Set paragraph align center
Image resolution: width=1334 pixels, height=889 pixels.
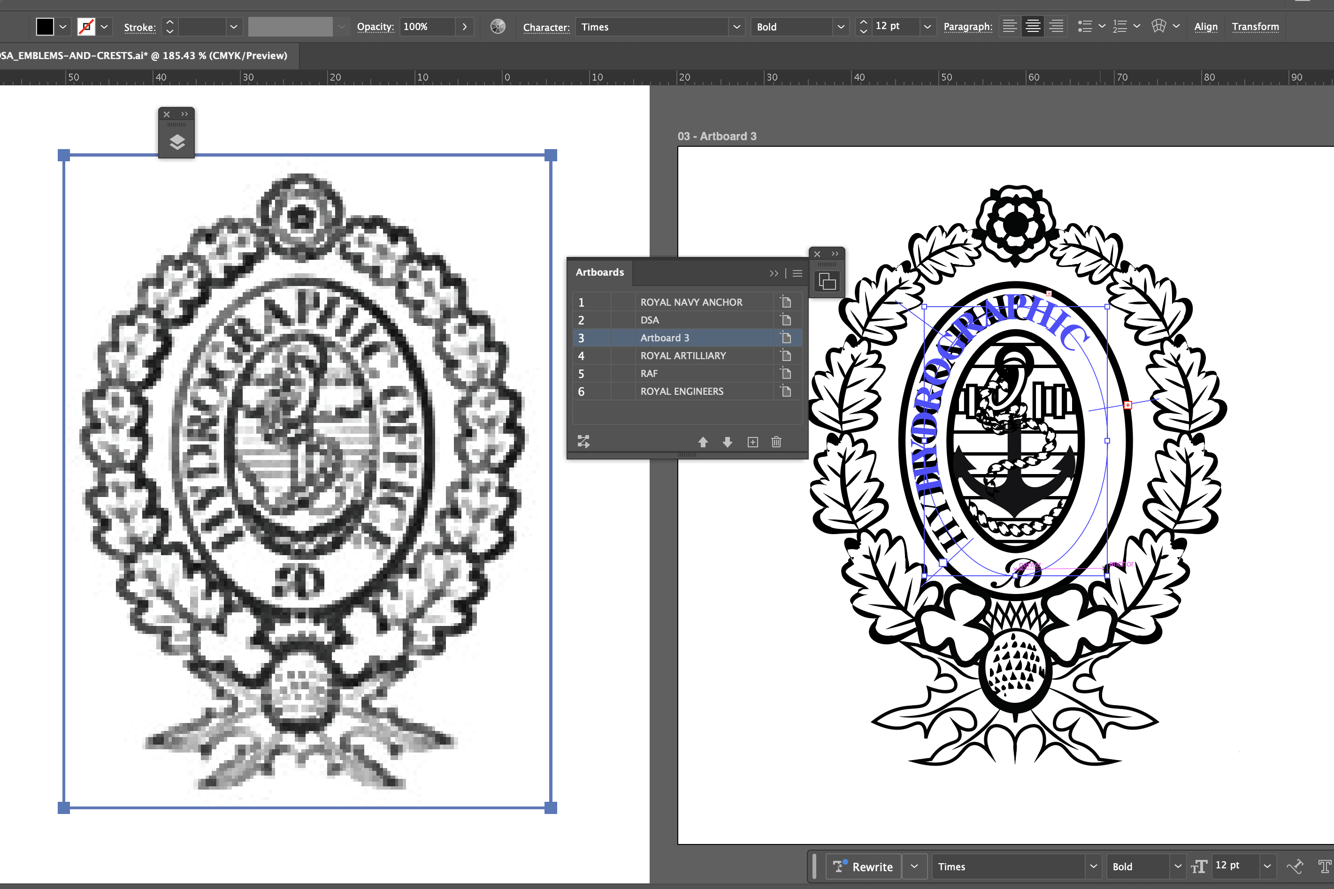1033,27
